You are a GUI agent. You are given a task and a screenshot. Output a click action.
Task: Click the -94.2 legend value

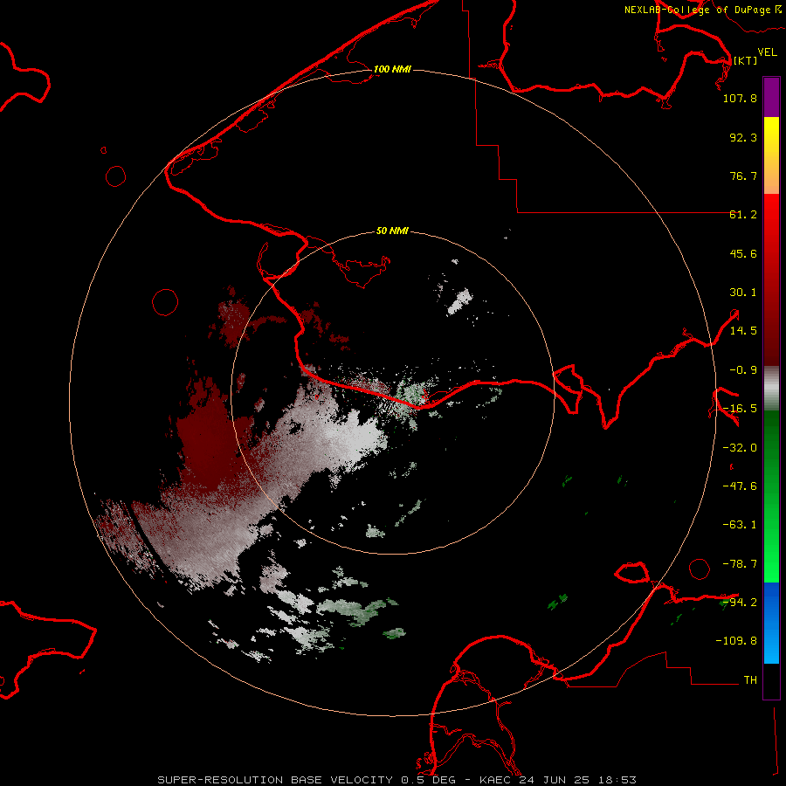pos(740,602)
